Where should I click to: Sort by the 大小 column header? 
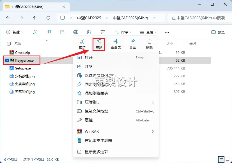click(170, 44)
